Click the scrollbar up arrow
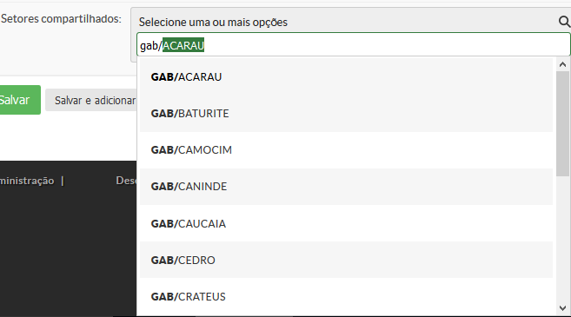This screenshot has height=317, width=571. coord(562,64)
